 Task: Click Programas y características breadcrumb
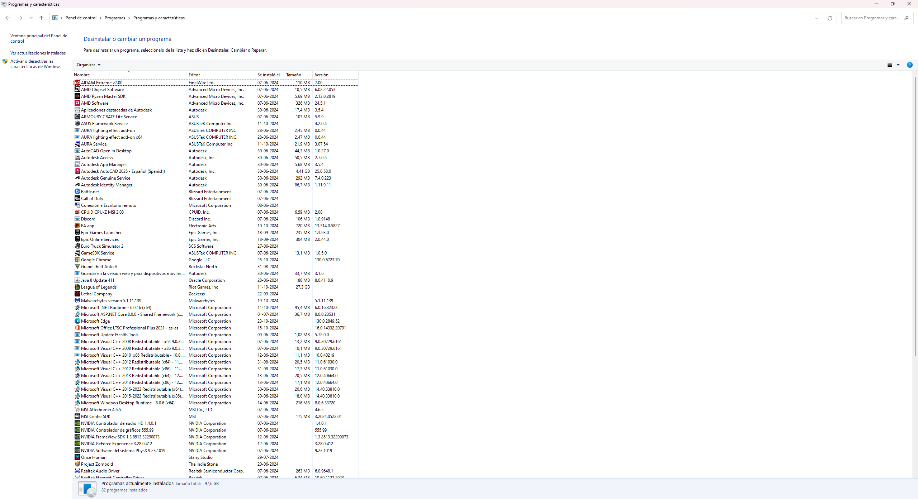coord(159,18)
